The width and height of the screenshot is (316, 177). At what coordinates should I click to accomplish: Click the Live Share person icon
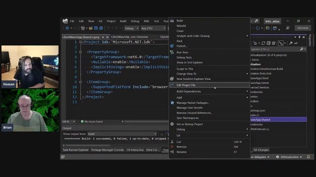pos(287,29)
